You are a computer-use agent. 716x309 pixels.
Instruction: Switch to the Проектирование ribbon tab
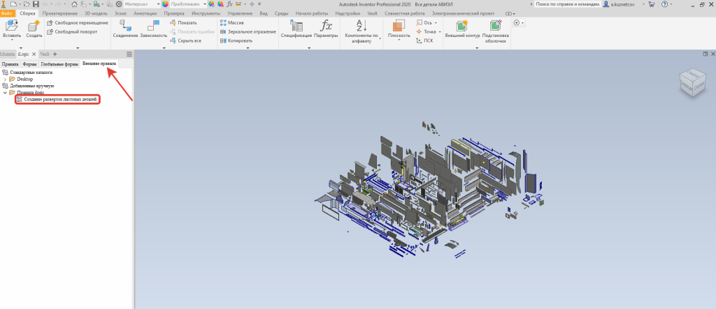(60, 13)
